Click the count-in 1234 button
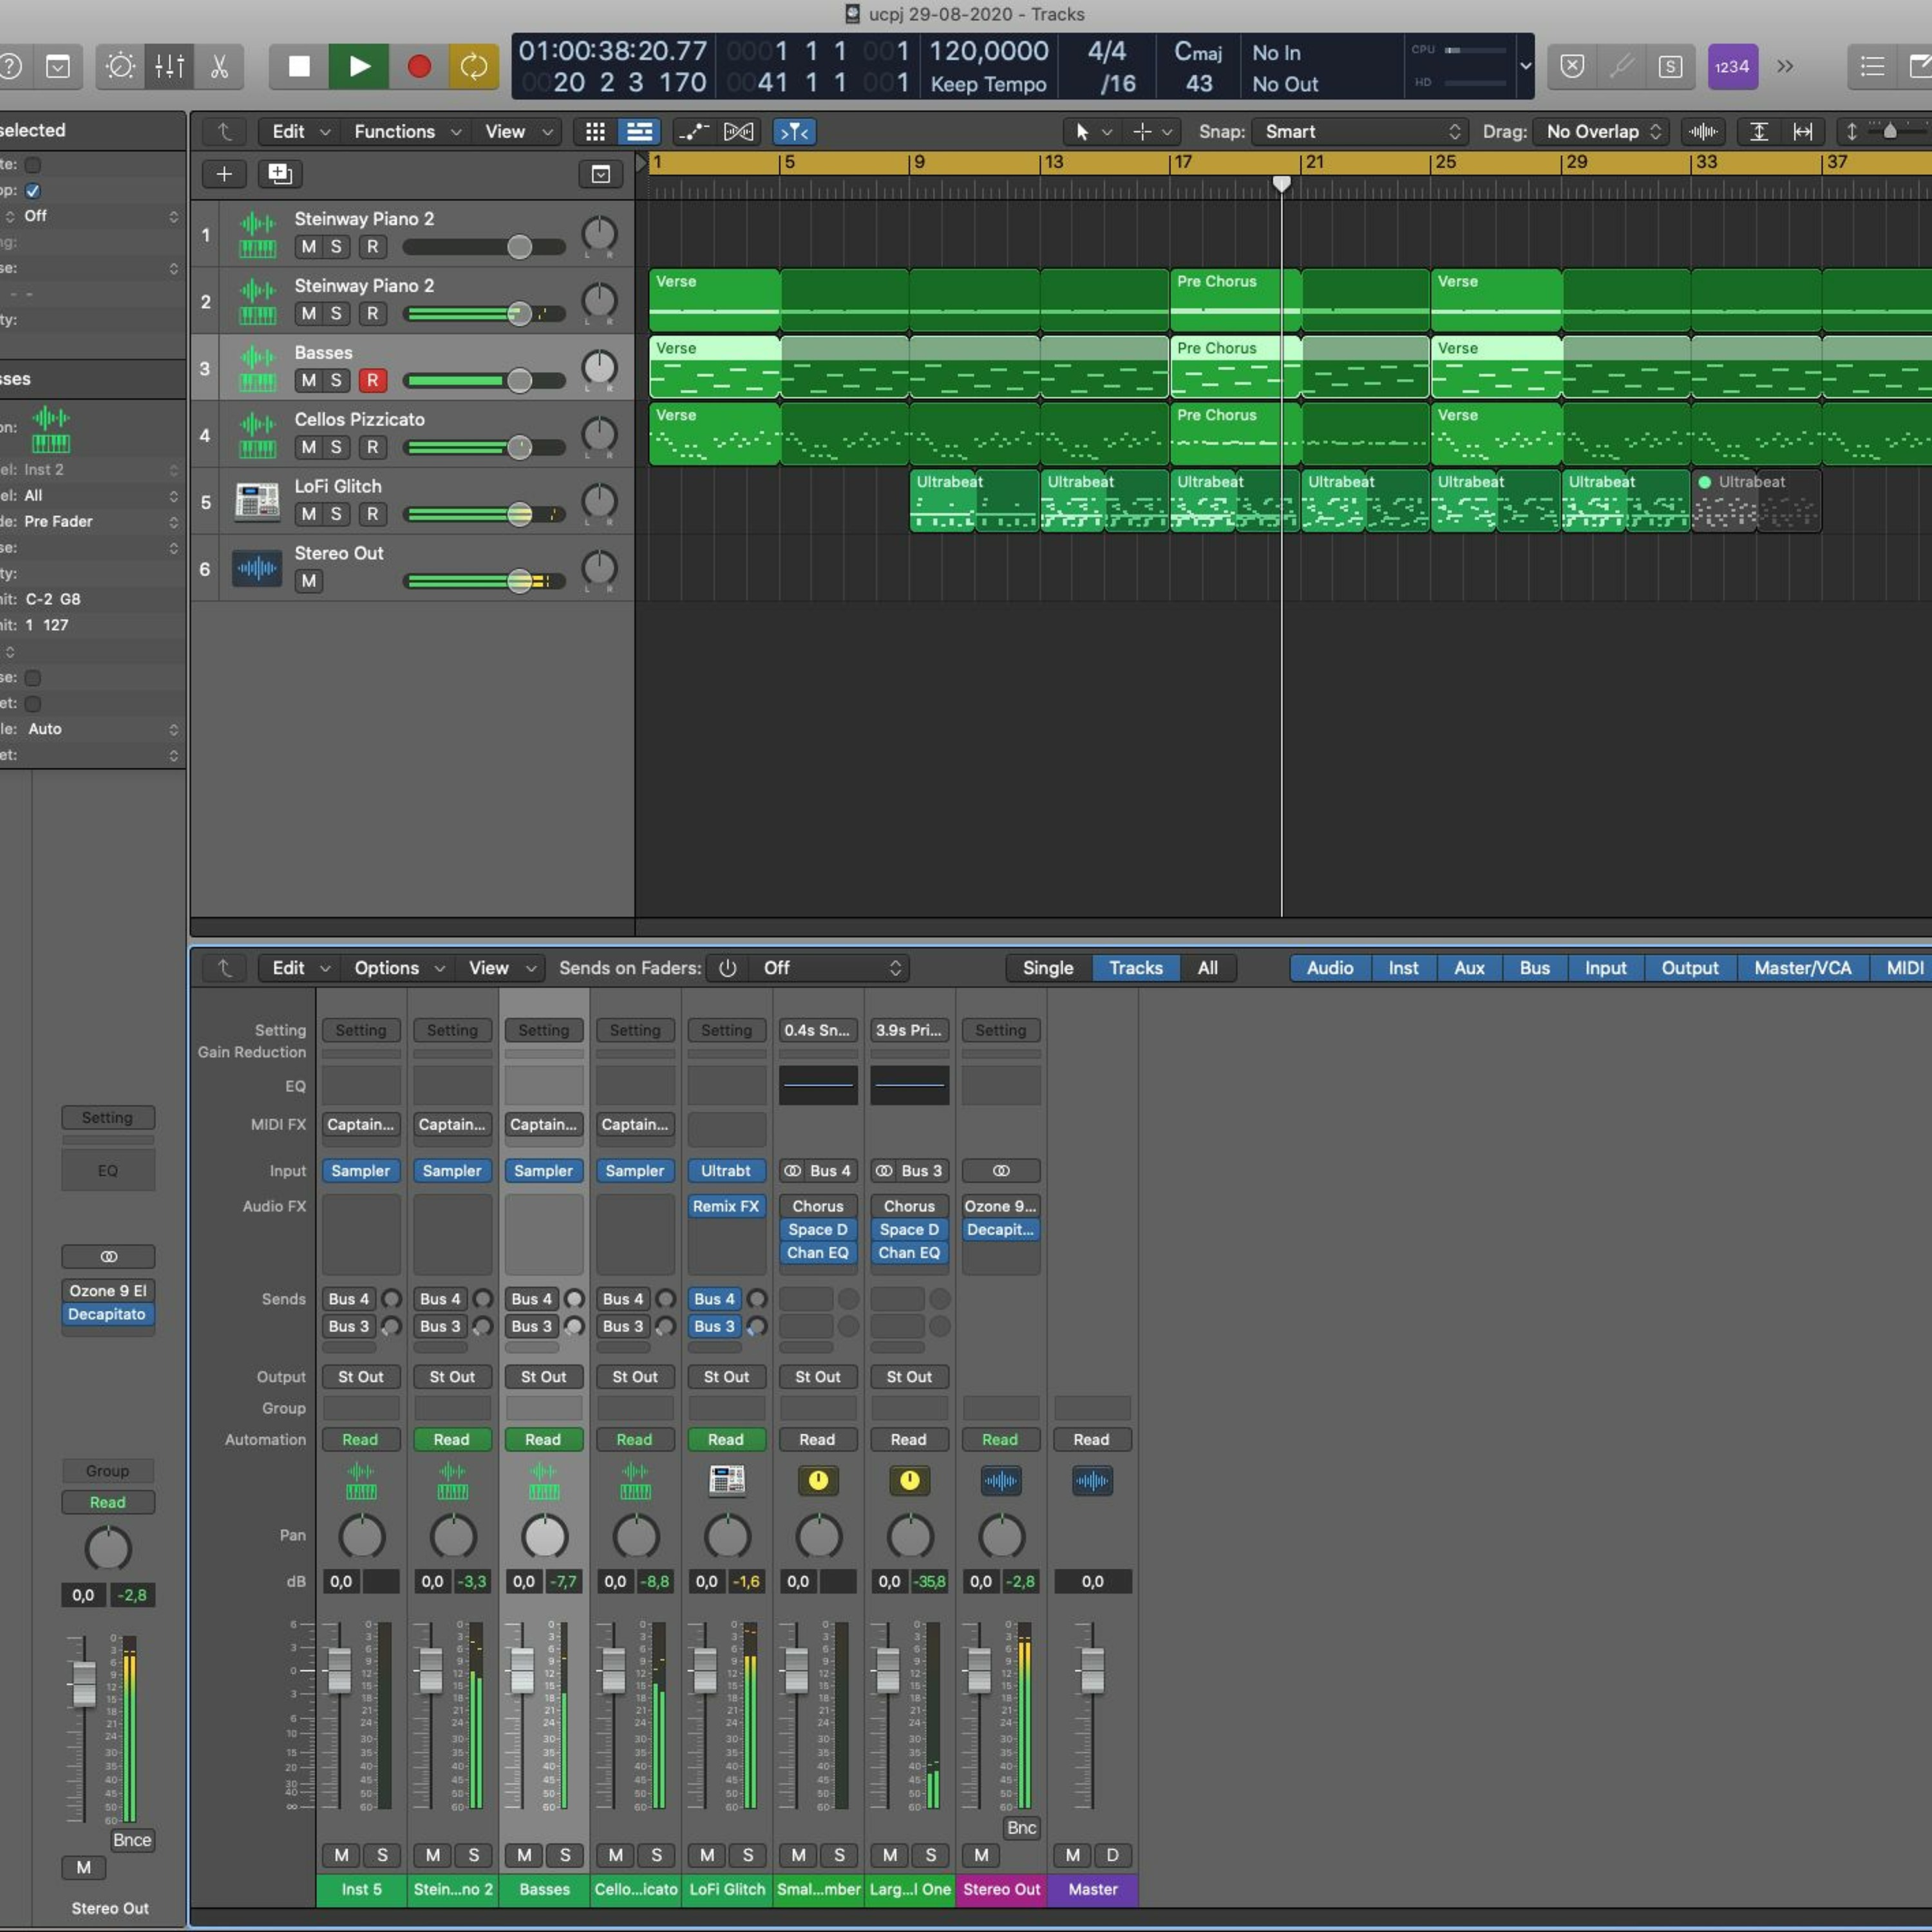 (x=1732, y=66)
